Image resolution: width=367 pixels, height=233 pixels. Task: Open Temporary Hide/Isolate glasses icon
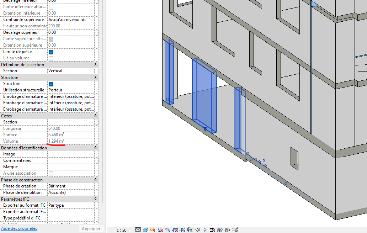198,229
